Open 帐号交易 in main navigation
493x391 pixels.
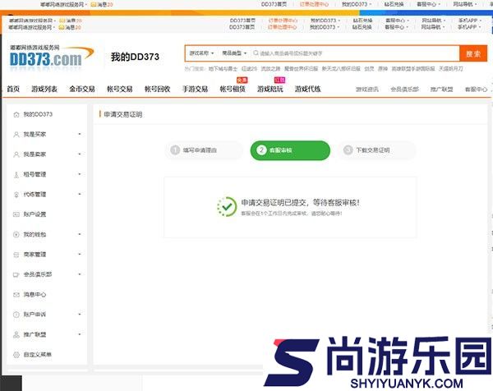click(x=119, y=90)
